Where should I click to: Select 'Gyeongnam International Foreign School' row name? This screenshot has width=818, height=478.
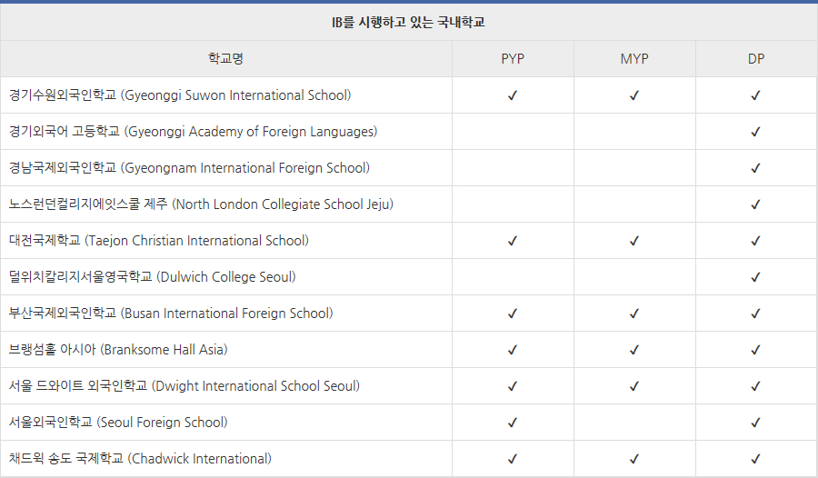click(189, 168)
